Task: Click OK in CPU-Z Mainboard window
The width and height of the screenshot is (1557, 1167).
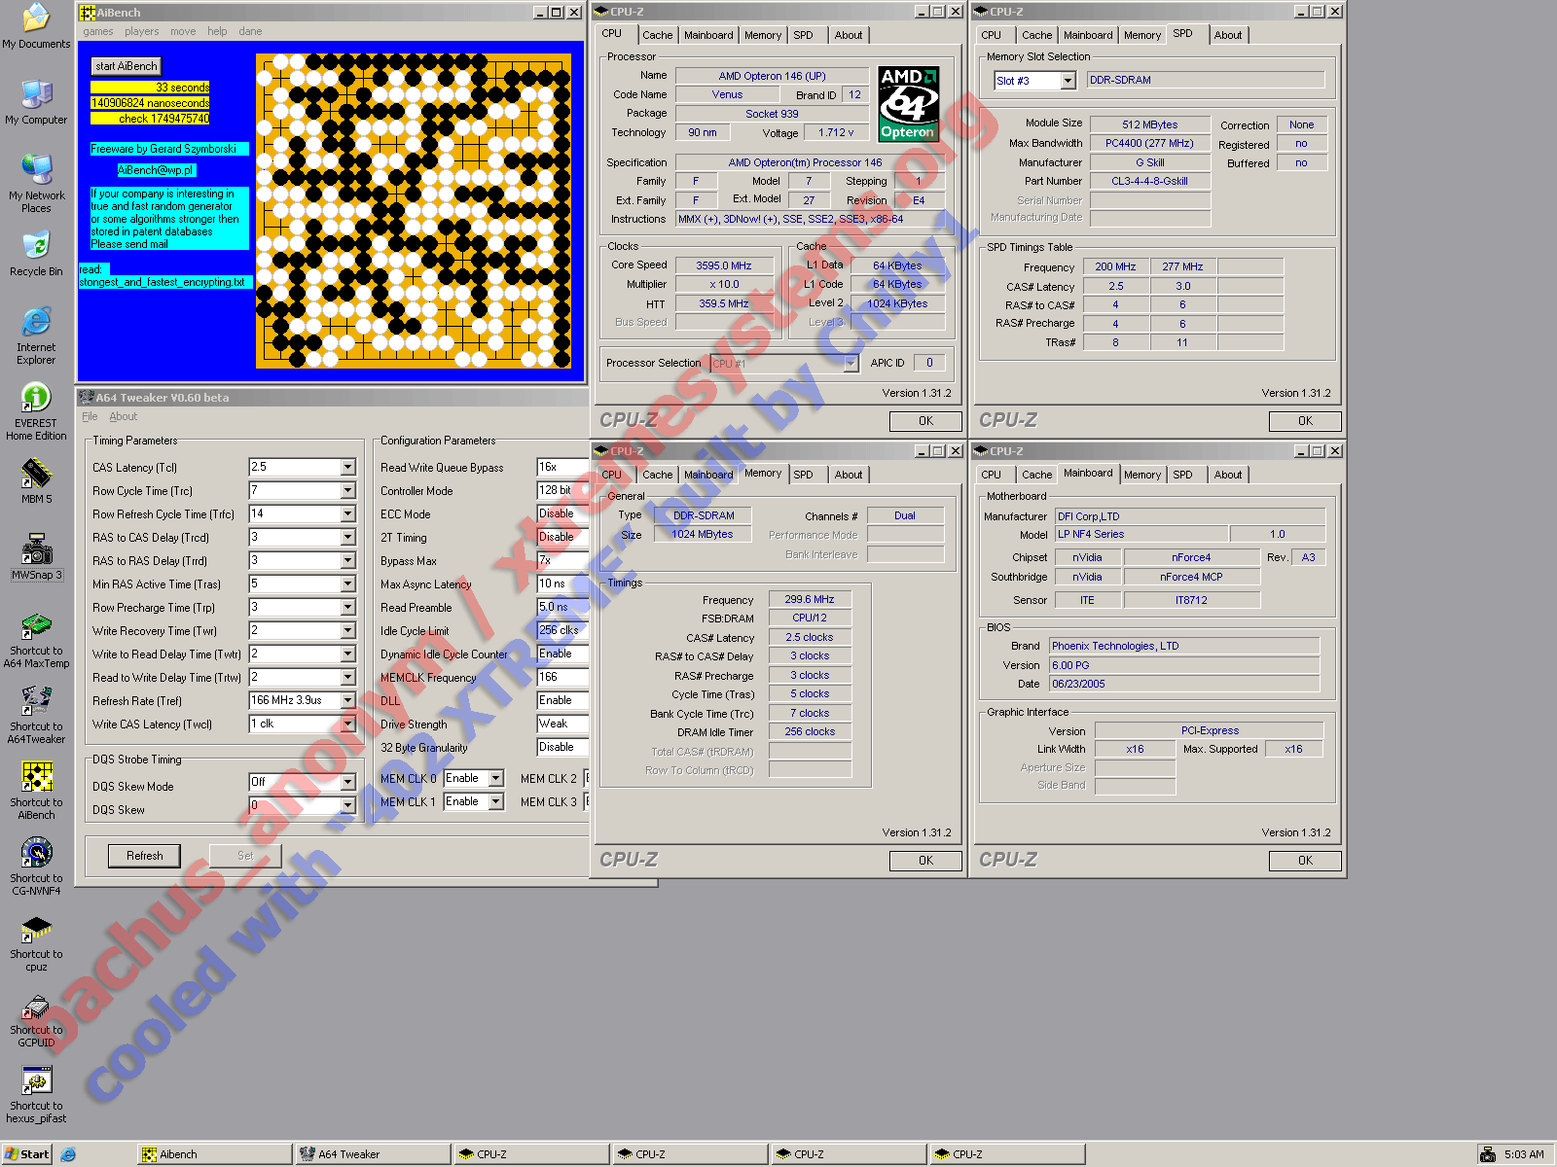Action: pos(1305,861)
